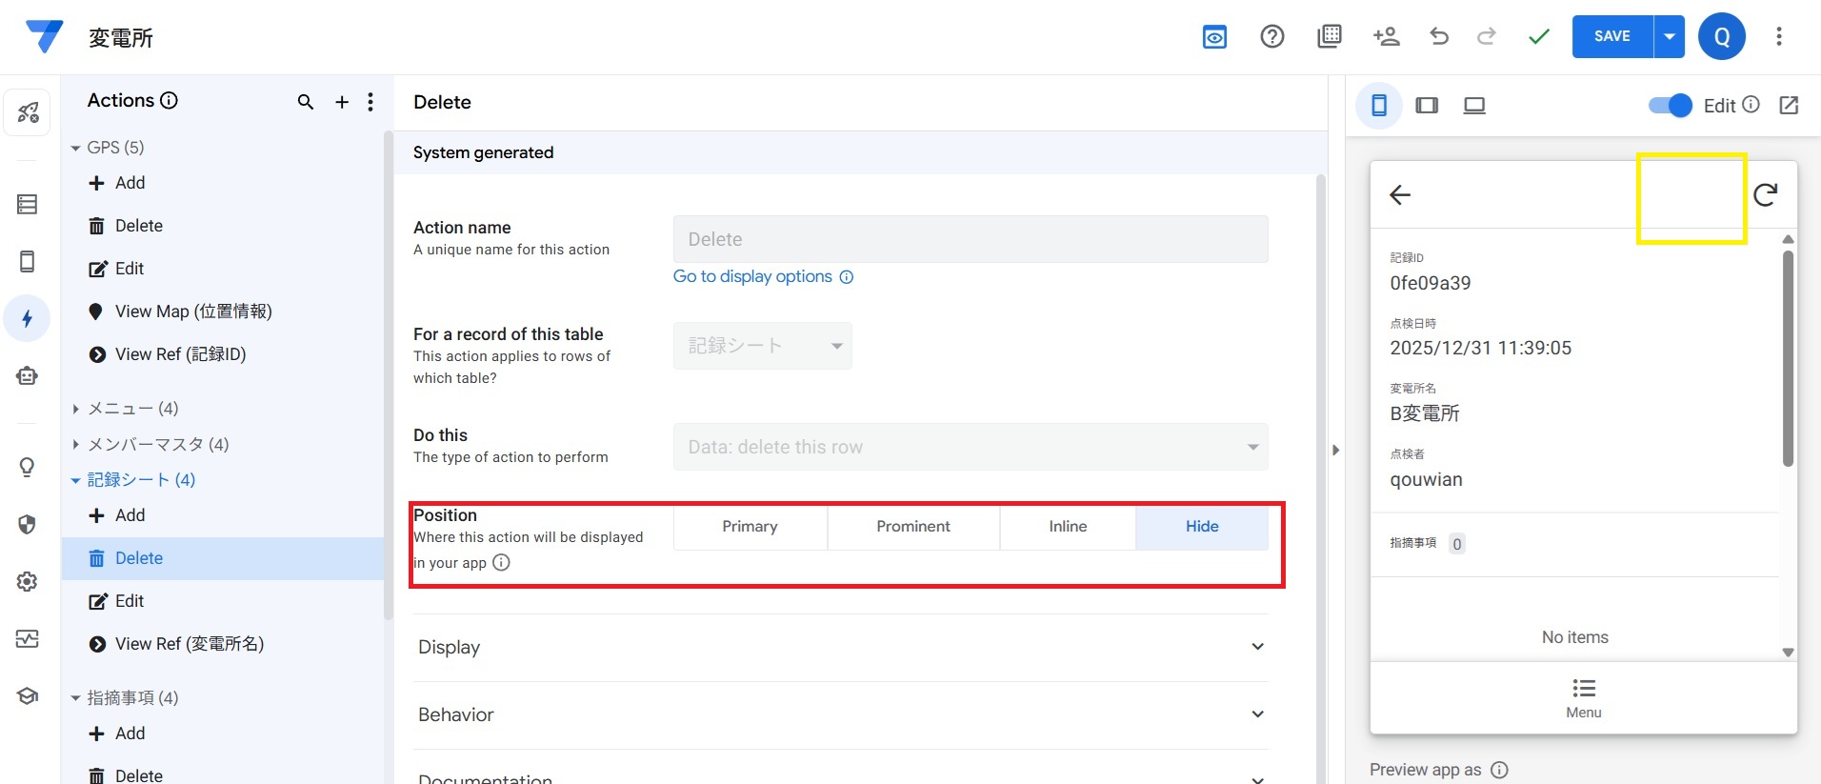1821x784 pixels.
Task: Expand the メニュー (4) action group
Action: click(132, 409)
